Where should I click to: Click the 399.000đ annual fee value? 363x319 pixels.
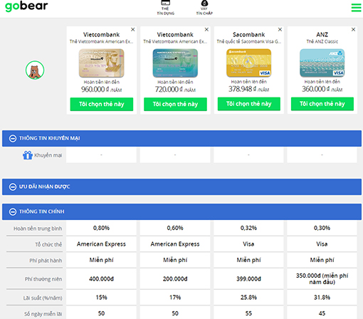[248, 279]
